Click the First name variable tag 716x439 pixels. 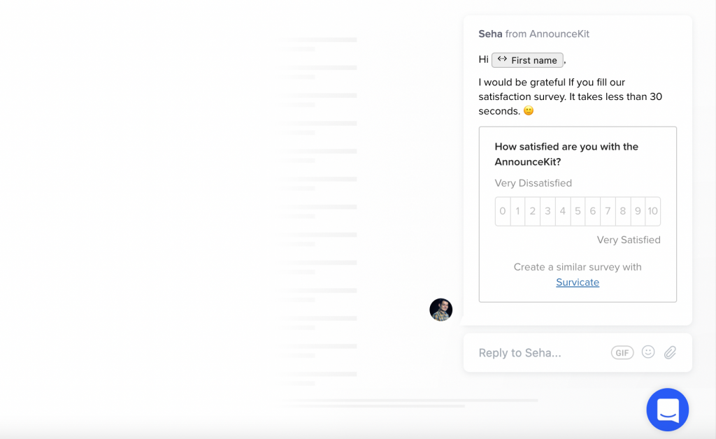tap(527, 60)
